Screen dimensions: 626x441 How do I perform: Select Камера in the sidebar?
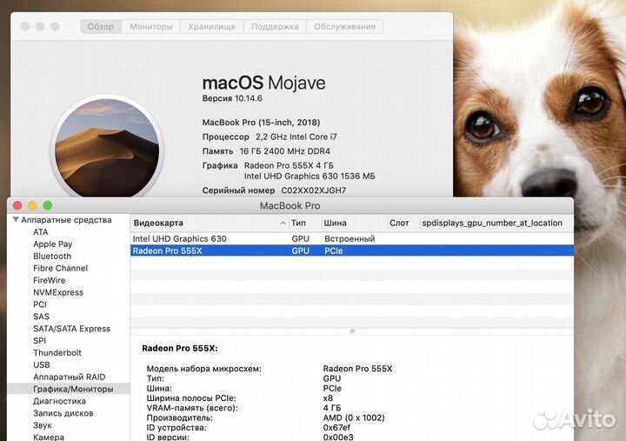[x=49, y=437]
